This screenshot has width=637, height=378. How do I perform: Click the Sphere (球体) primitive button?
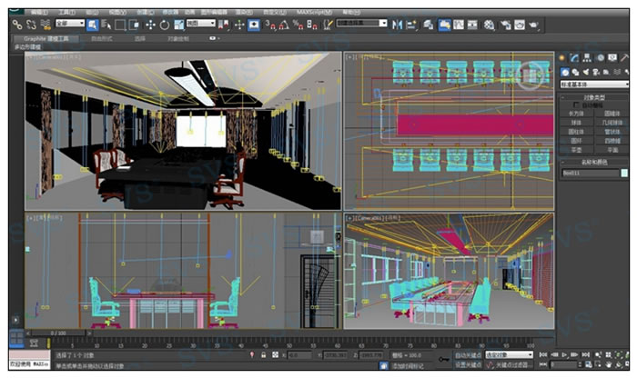(x=576, y=123)
